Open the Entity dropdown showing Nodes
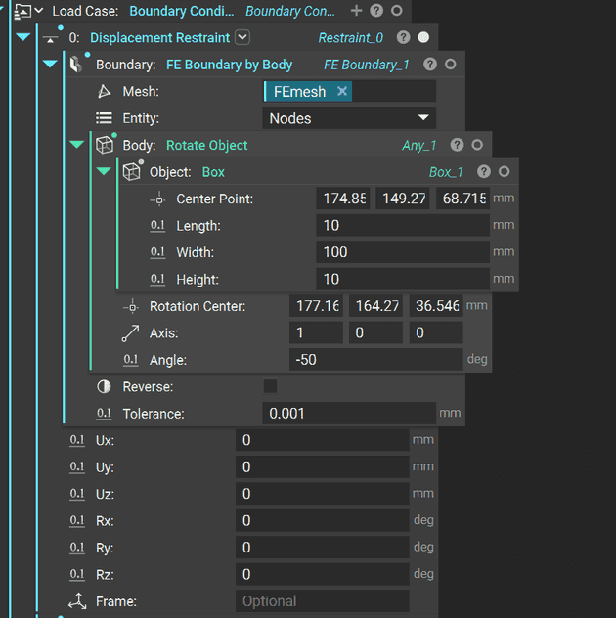The image size is (616, 618). 350,118
